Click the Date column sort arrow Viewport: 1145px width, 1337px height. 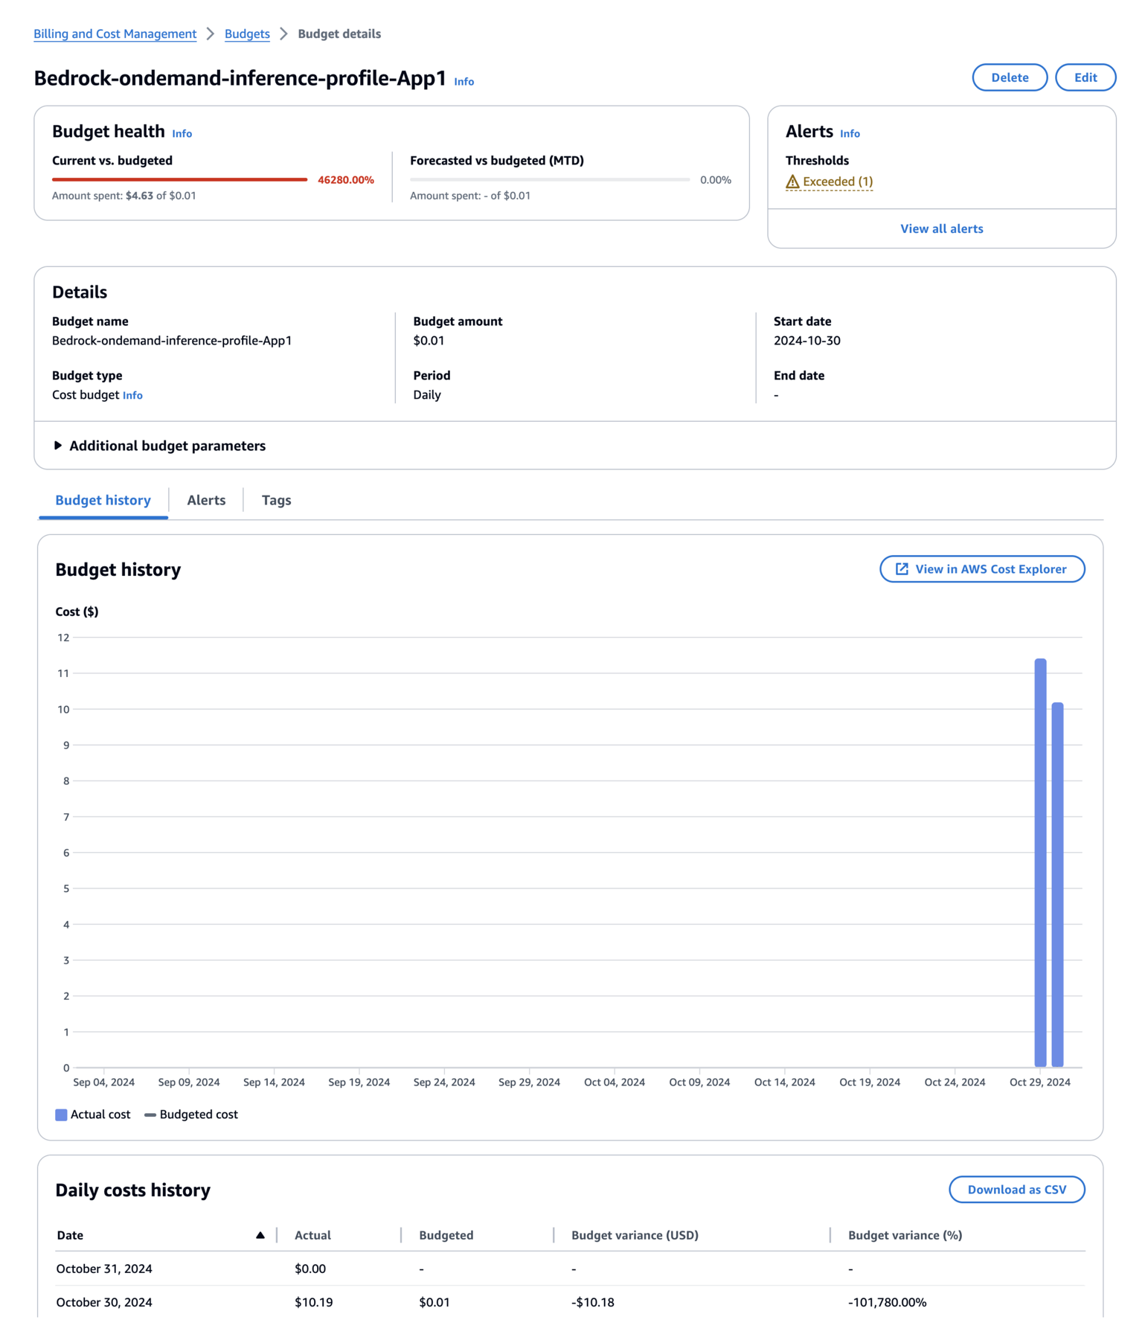[x=260, y=1235]
